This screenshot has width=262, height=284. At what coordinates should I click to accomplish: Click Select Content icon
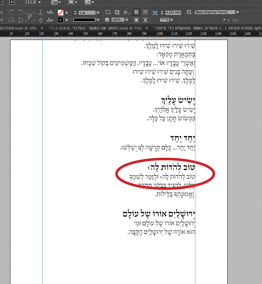[41, 20]
